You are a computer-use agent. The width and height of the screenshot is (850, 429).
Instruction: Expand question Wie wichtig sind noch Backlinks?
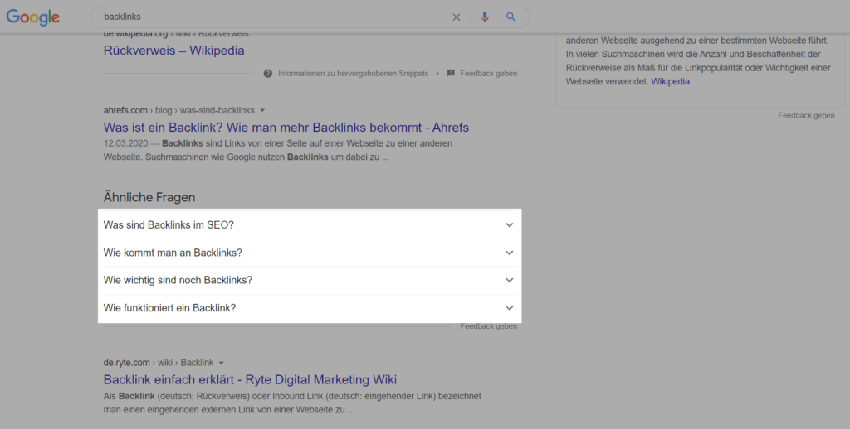(309, 280)
